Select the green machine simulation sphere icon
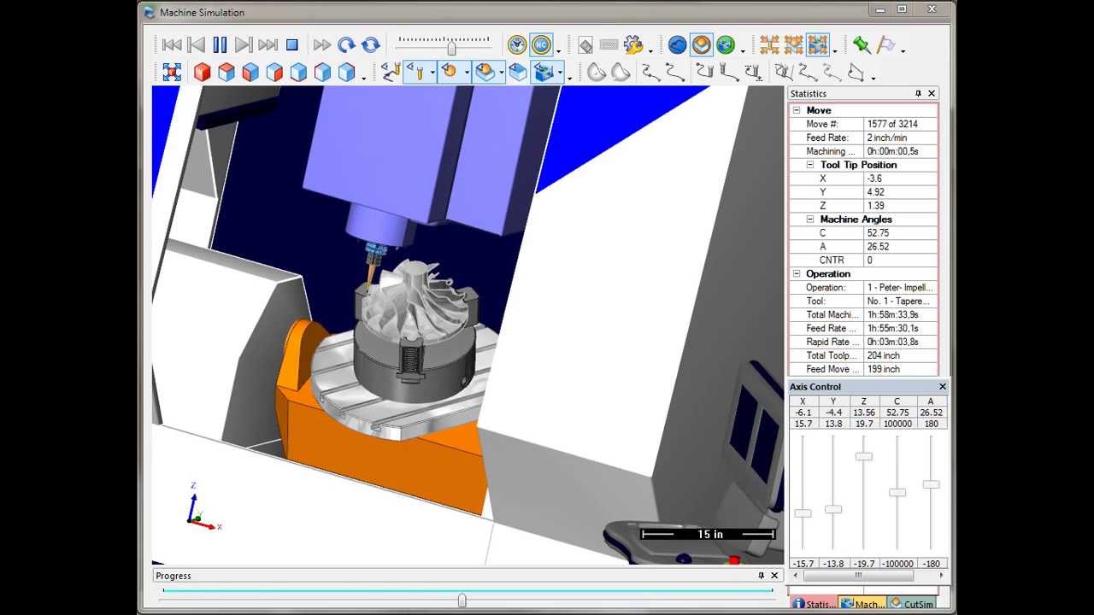The width and height of the screenshot is (1094, 615). tap(726, 45)
